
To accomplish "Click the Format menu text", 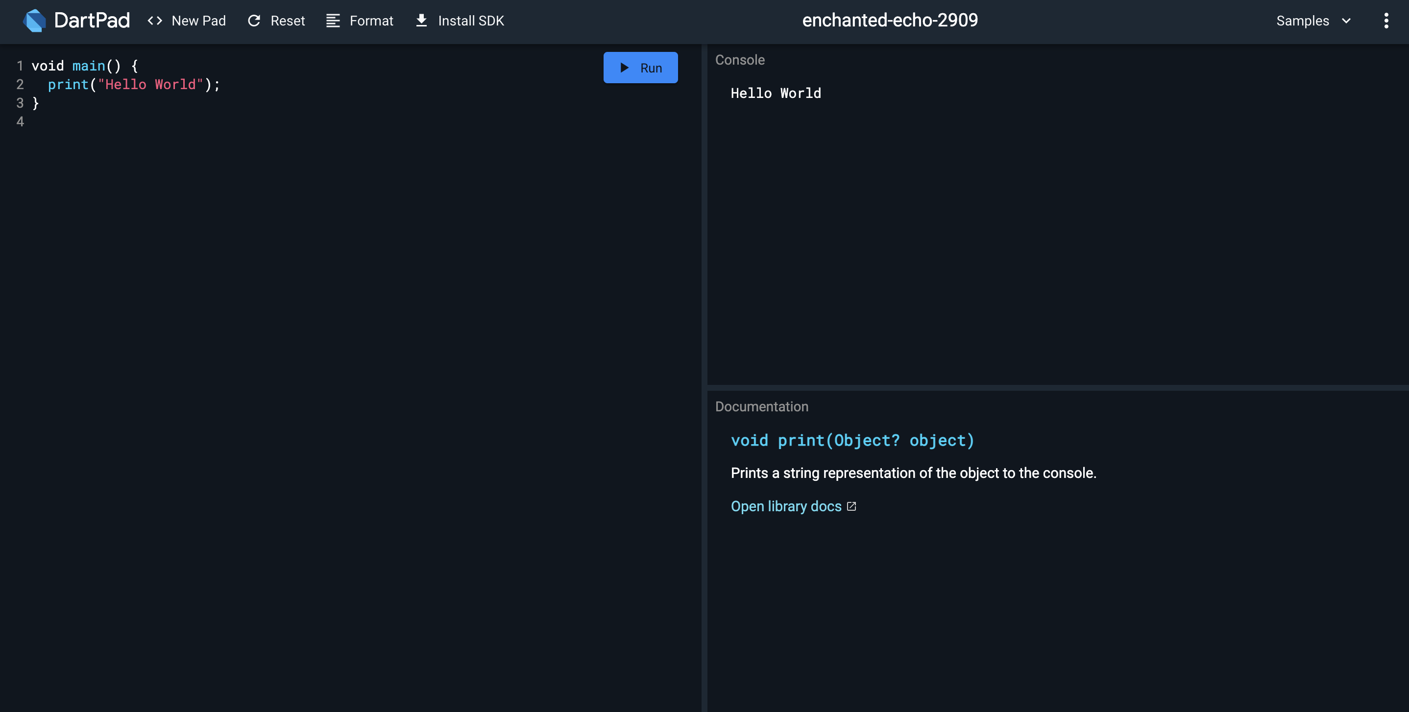I will tap(371, 21).
